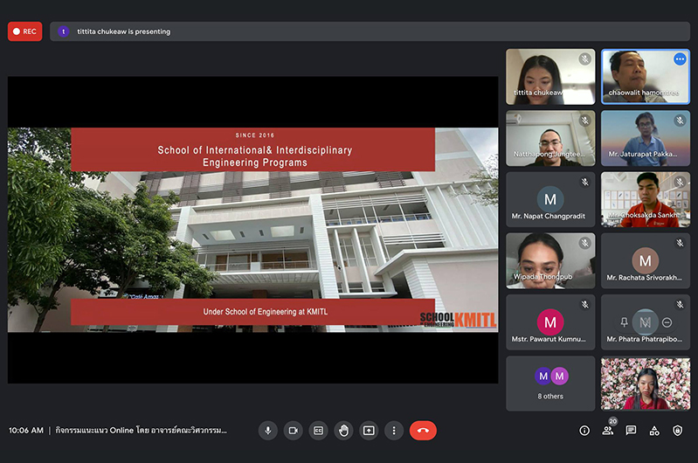Image resolution: width=698 pixels, height=463 pixels.
Task: Click the Mr. Napat Changpradit avatar
Action: (x=550, y=199)
